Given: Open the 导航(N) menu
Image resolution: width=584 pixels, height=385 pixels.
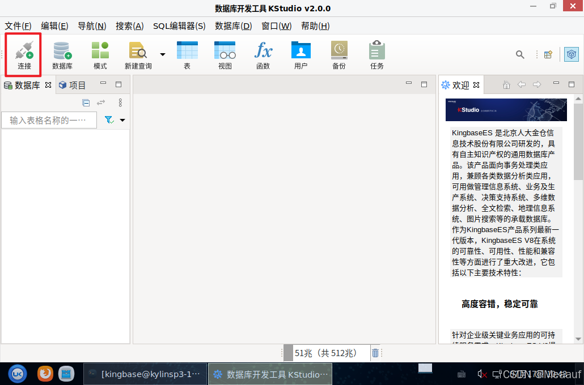Looking at the screenshot, I should click(92, 26).
